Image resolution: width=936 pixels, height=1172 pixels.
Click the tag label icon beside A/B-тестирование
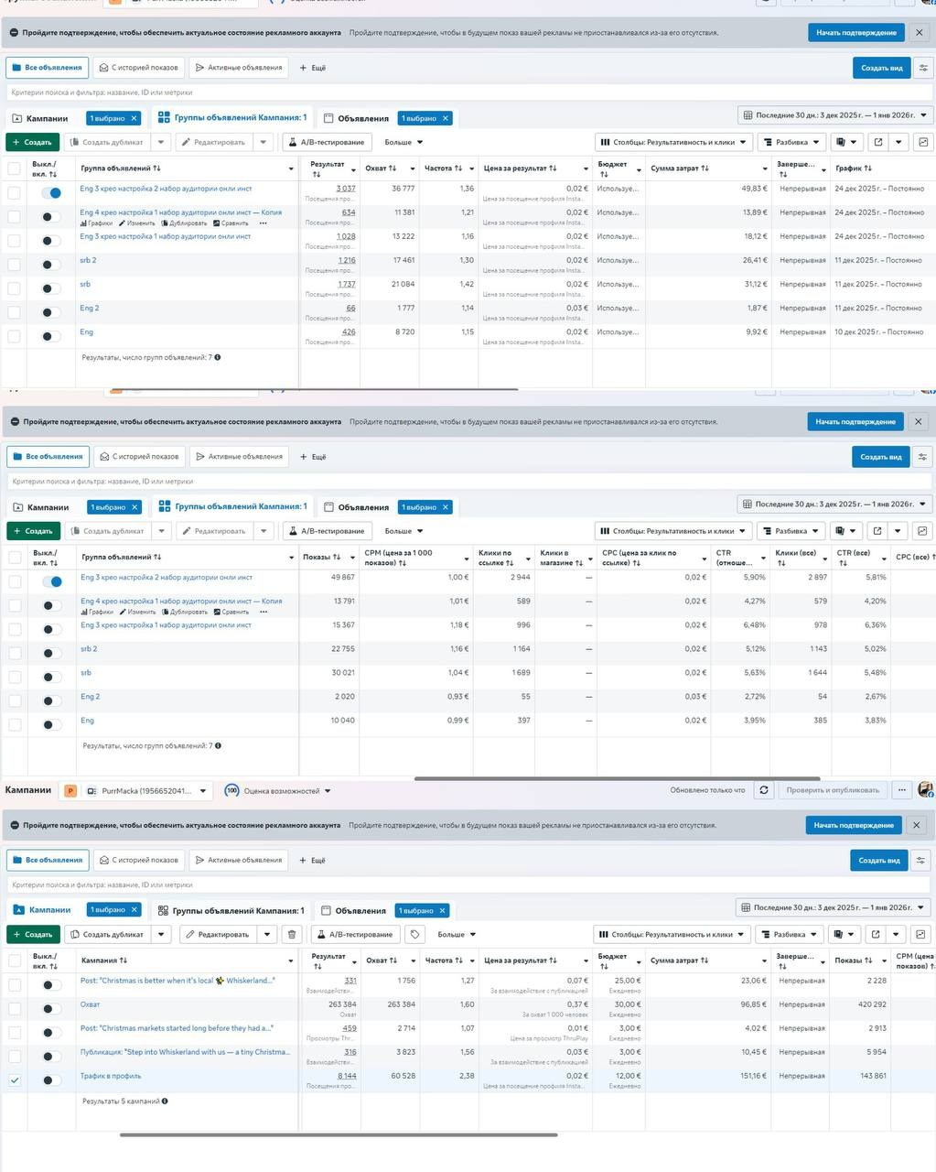coord(415,934)
